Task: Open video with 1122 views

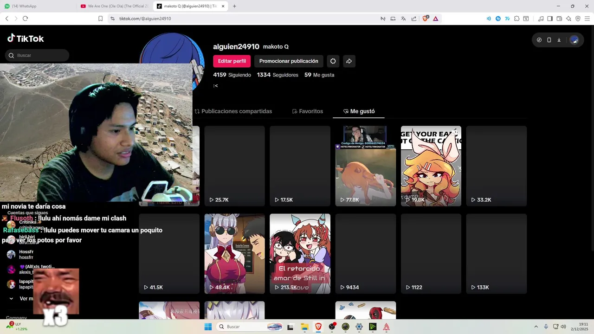Action: [431, 254]
